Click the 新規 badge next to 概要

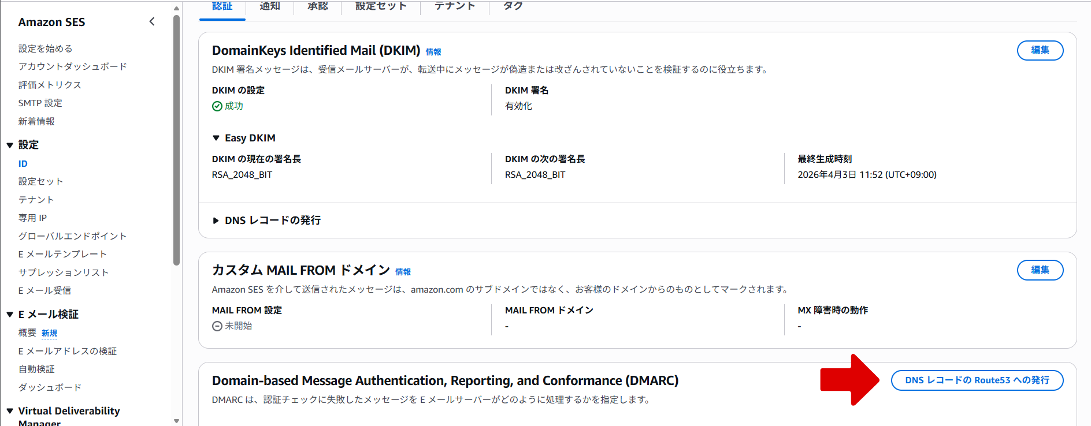pos(49,333)
